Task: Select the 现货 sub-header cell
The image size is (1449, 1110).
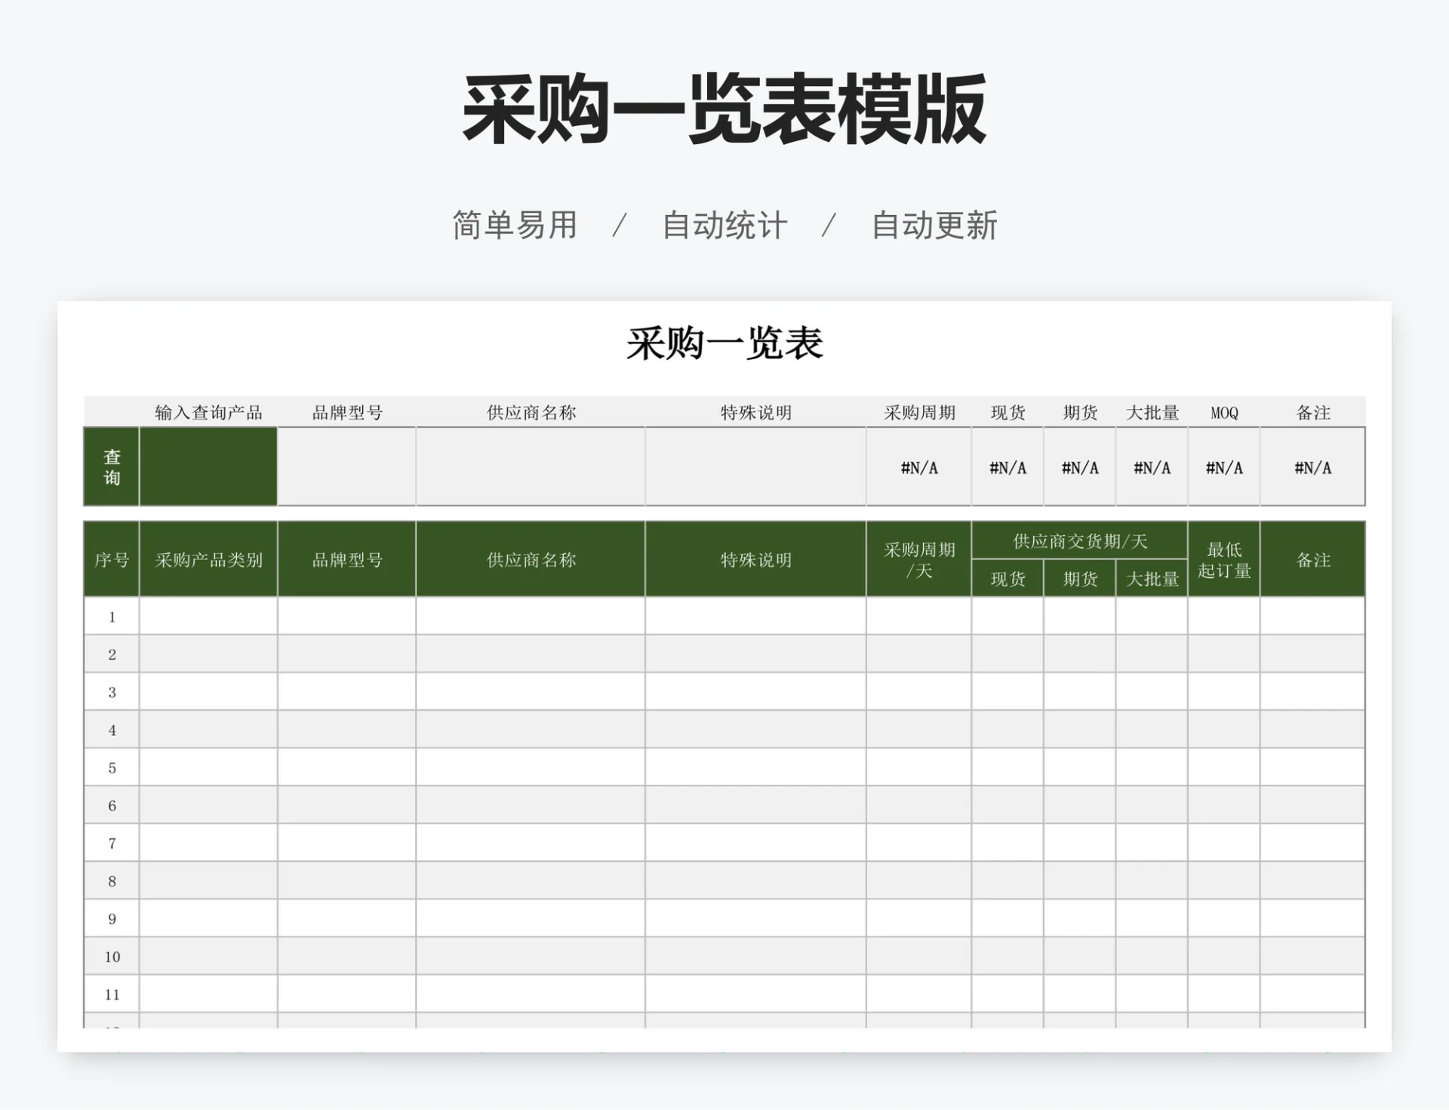Action: [1008, 578]
